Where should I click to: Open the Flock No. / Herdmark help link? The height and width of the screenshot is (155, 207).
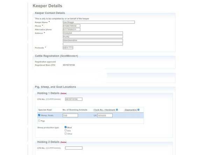click(104, 110)
